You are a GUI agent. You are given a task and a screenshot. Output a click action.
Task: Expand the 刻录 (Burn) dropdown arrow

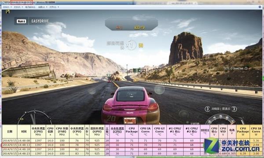click(x=47, y=7)
